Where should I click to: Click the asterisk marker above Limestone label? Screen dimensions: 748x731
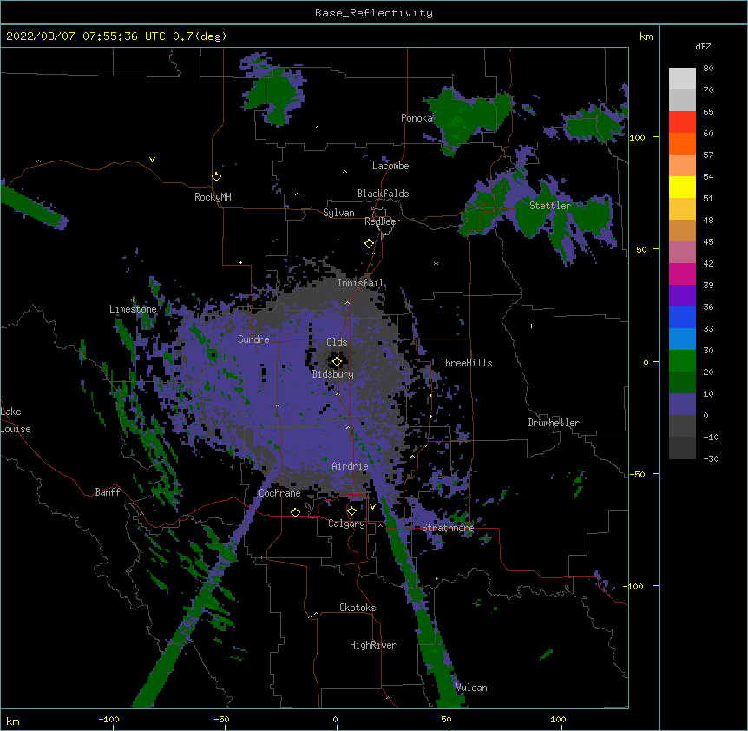[133, 300]
